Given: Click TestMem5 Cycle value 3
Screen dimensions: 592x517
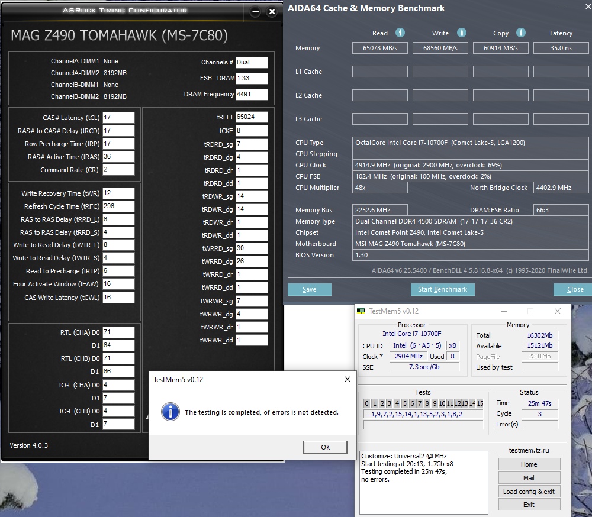Looking at the screenshot, I should 539,414.
